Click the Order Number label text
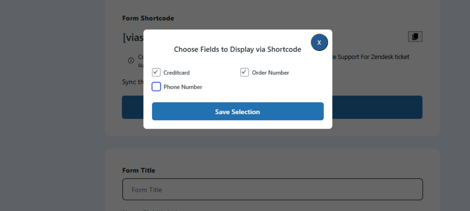This screenshot has height=211, width=470. pyautogui.click(x=270, y=73)
